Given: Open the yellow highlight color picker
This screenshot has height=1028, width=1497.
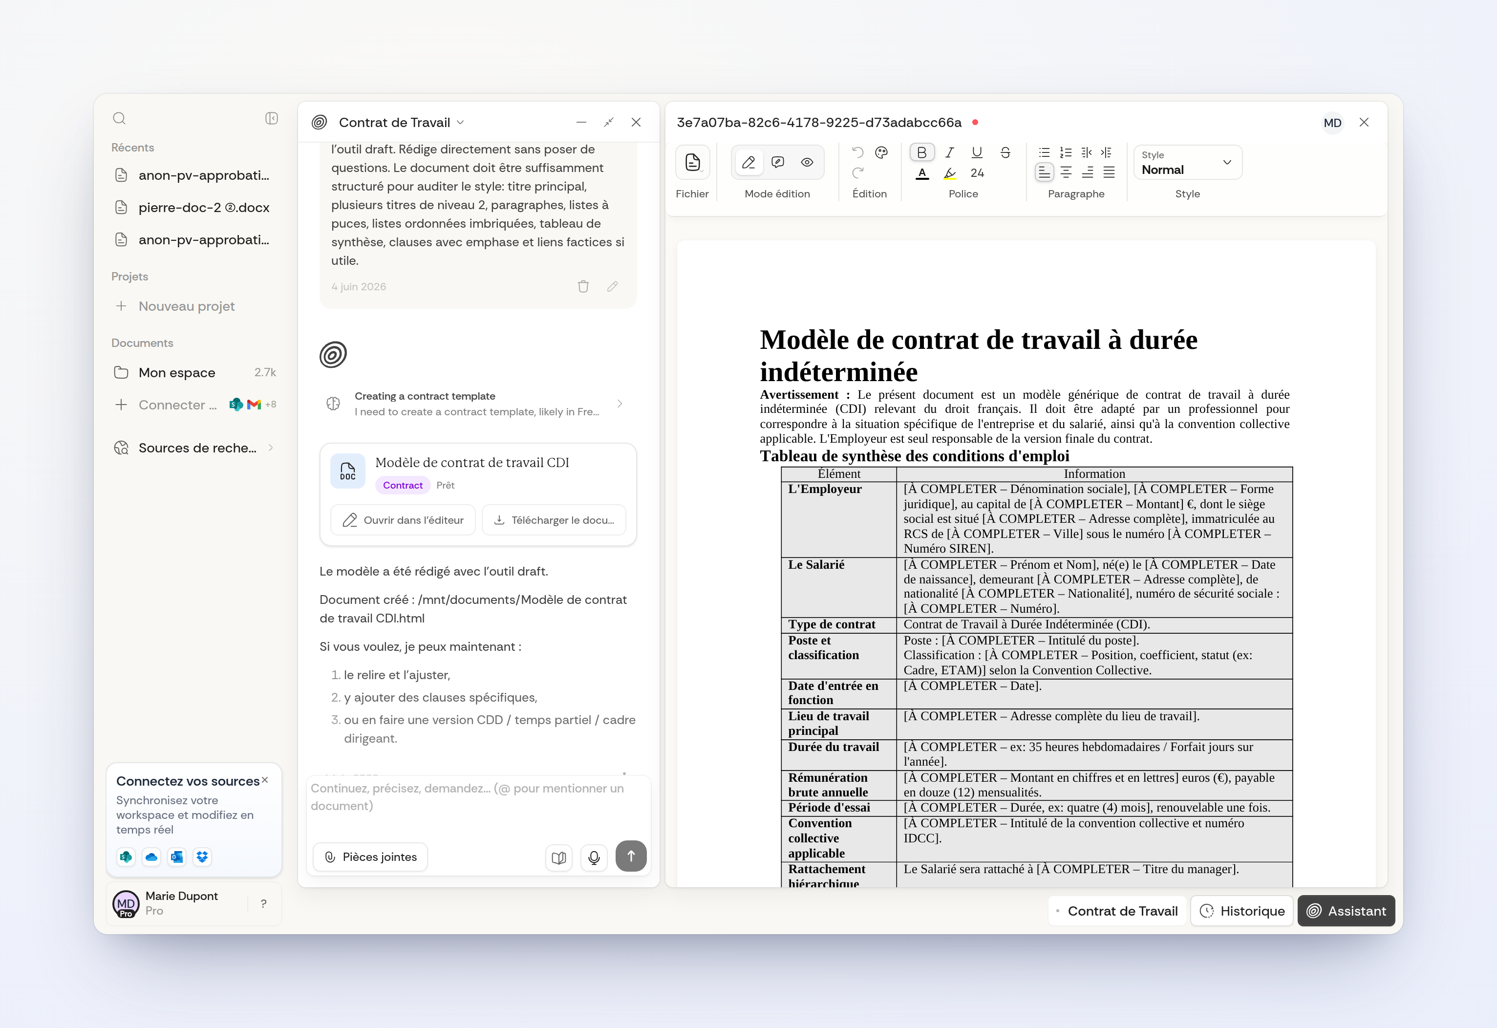Looking at the screenshot, I should (x=949, y=173).
